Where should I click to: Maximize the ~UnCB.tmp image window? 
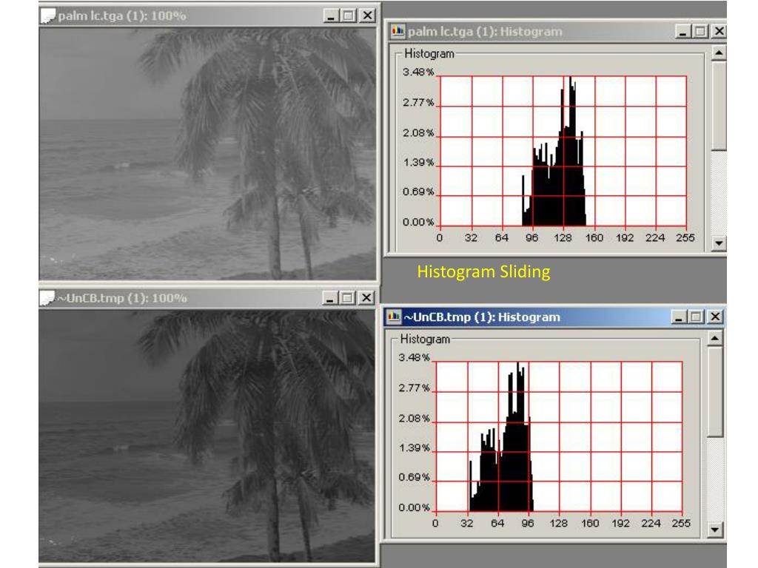coord(347,298)
